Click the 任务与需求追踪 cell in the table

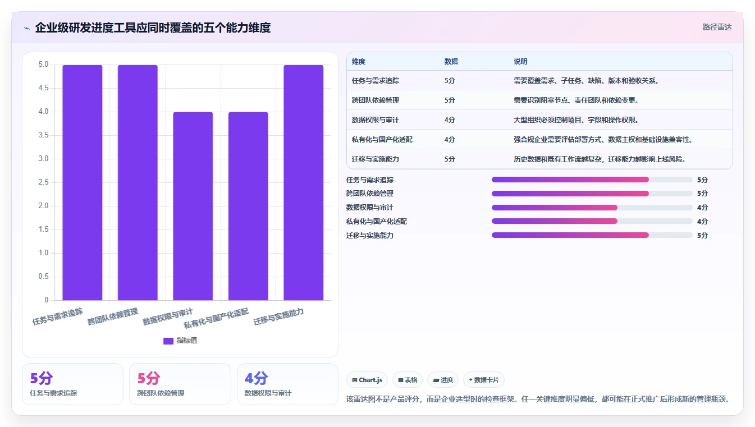[x=376, y=81]
